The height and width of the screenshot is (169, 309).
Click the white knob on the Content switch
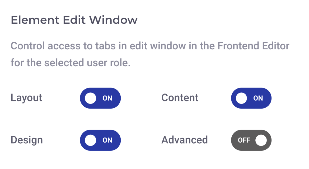click(x=242, y=98)
